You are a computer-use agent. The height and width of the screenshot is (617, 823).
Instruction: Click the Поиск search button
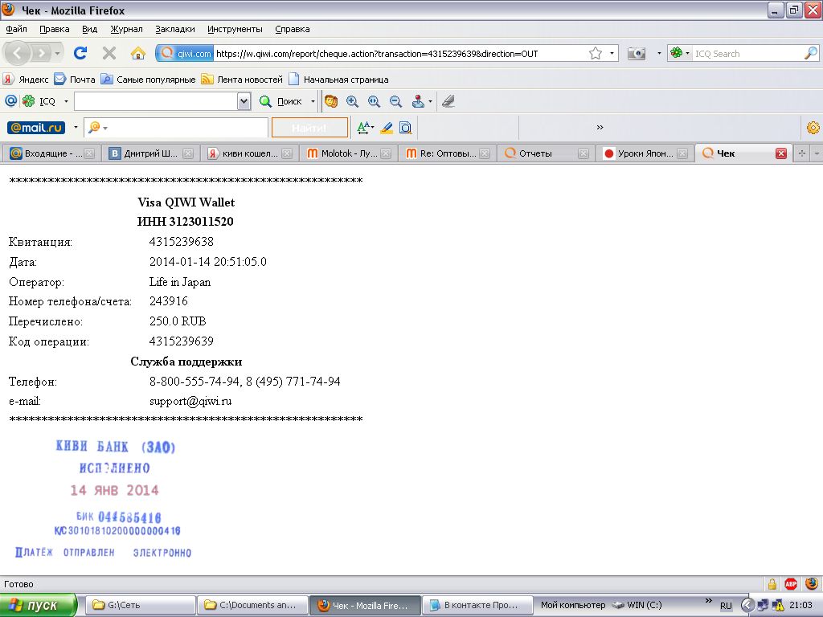click(x=281, y=101)
